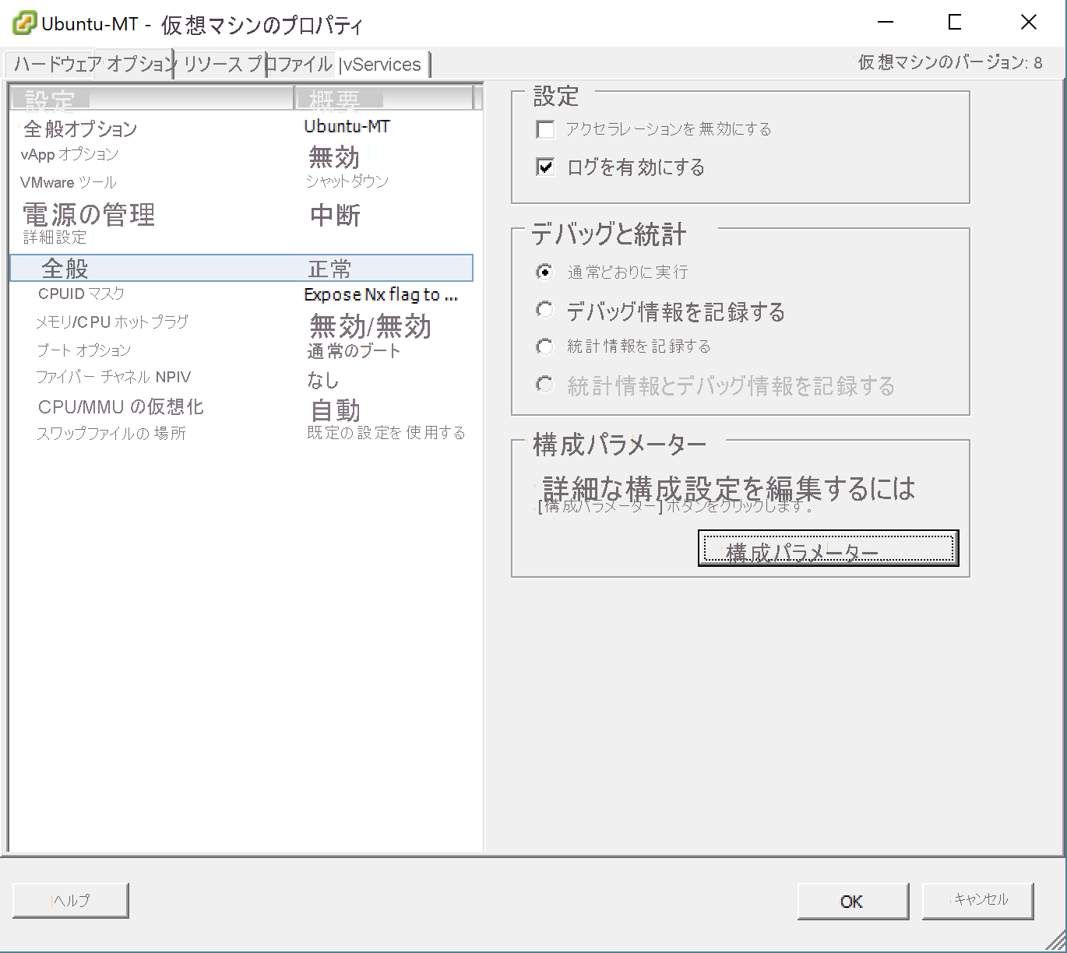The height and width of the screenshot is (953, 1067).
Task: Switch to the オプション tab
Action: click(x=138, y=65)
